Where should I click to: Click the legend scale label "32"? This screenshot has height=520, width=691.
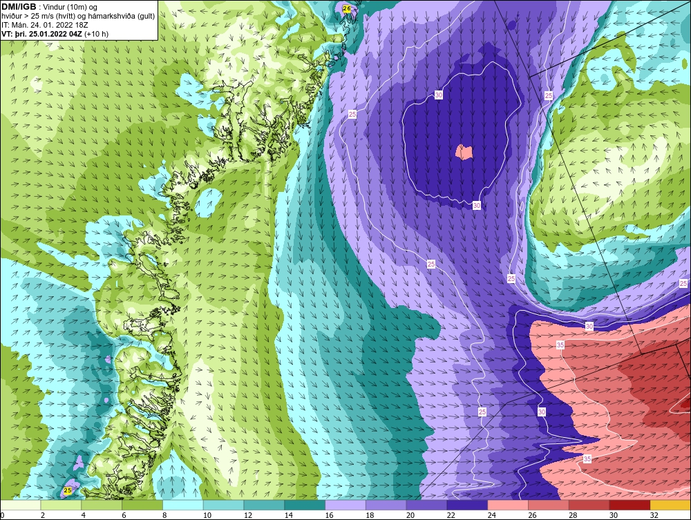pyautogui.click(x=654, y=515)
